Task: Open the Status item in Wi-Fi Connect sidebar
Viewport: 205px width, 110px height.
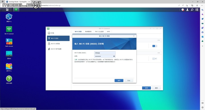Action: (58, 33)
